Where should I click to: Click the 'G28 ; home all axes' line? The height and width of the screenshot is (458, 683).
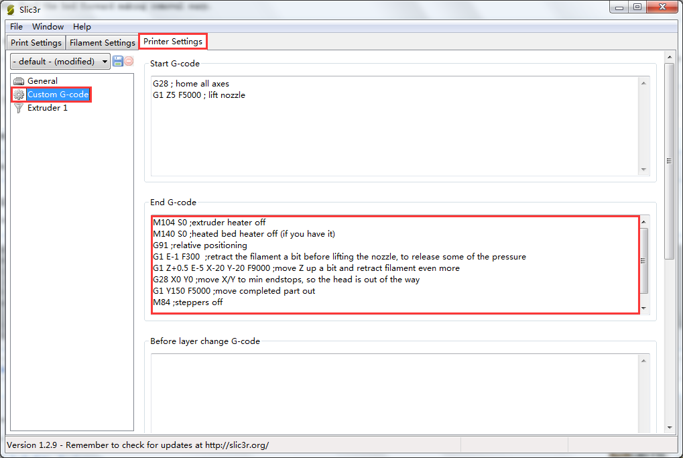(x=191, y=84)
